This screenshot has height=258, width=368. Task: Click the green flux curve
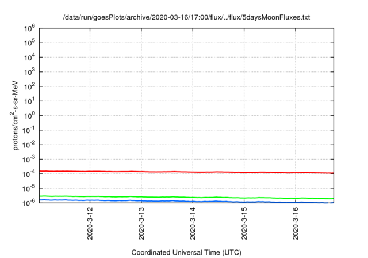(186, 197)
